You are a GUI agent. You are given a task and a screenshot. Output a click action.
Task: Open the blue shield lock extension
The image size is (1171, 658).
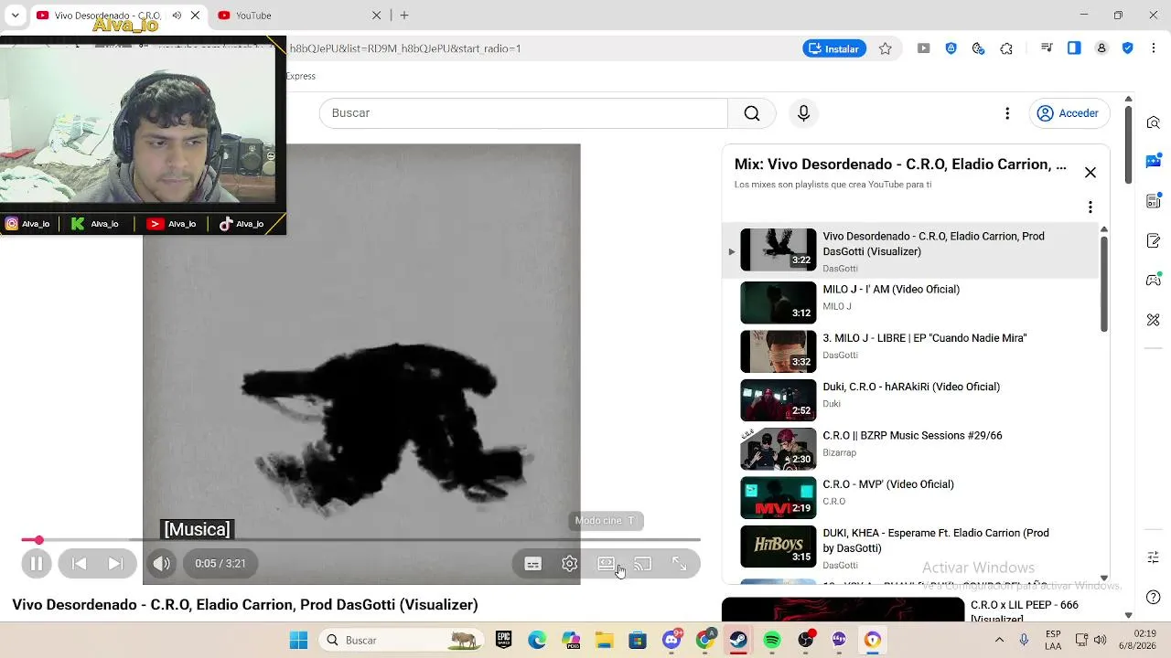click(951, 48)
